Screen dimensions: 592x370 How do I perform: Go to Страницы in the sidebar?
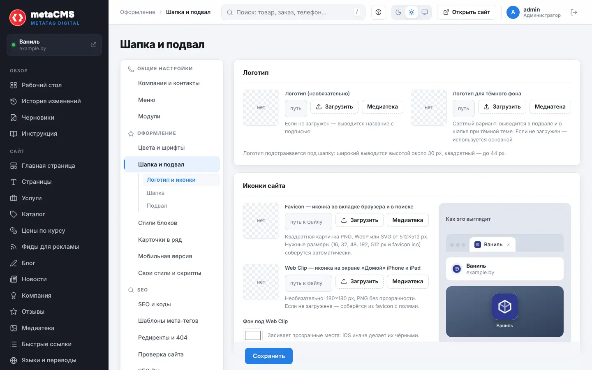[x=54, y=182]
